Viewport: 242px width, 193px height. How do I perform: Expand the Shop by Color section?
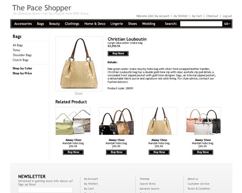[22, 68]
